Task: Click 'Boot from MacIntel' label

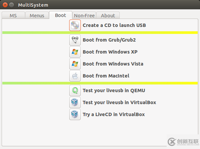Action: coord(106,76)
